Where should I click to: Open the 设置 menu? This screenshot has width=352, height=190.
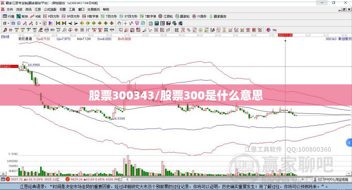coord(63,9)
